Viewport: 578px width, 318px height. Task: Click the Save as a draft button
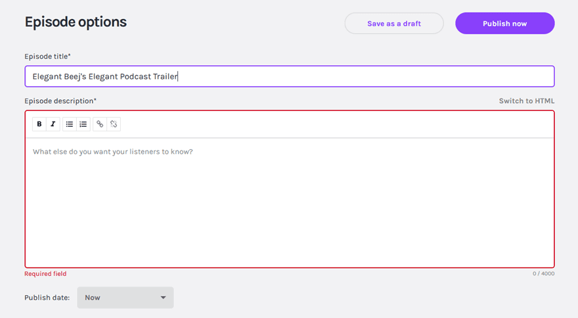(394, 24)
